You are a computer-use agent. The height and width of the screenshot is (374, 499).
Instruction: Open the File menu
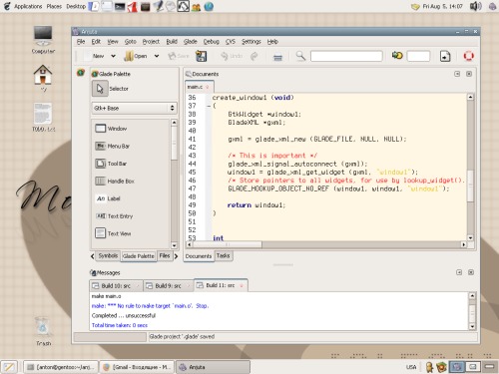[81, 42]
